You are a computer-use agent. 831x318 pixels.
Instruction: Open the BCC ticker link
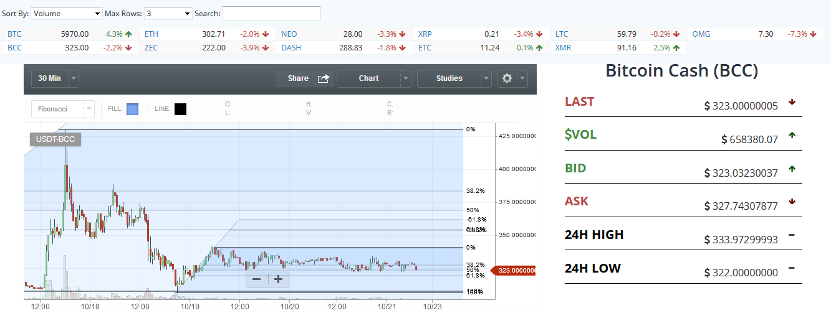pos(14,47)
